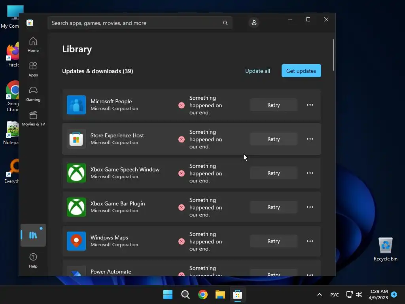
Task: Open the taskbar network status icon
Action: click(350, 294)
